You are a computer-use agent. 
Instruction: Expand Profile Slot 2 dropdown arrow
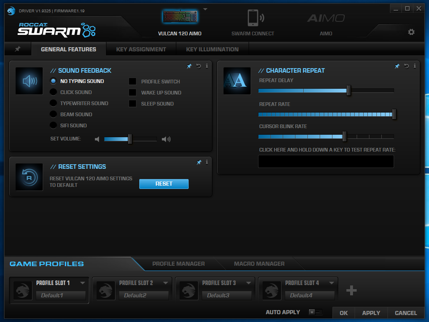(166, 283)
